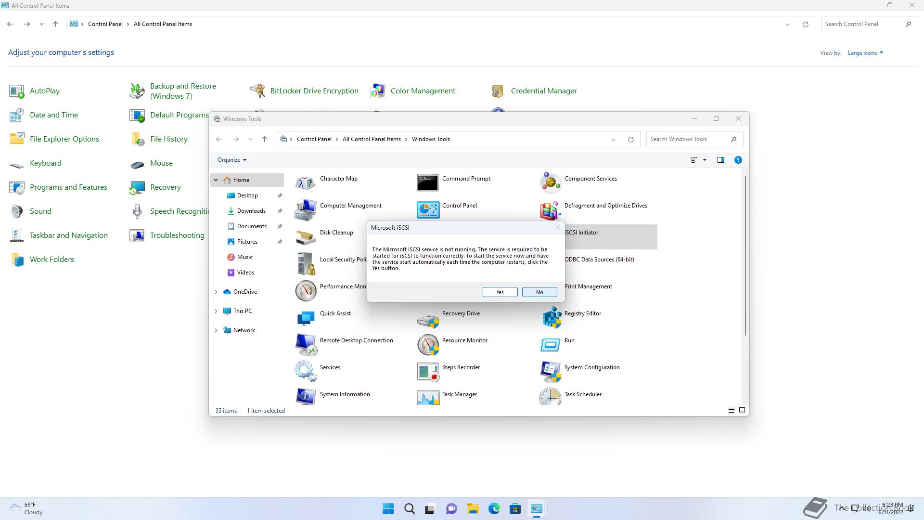This screenshot has height=520, width=924.
Task: Select Pictures in navigation pane
Action: (247, 242)
